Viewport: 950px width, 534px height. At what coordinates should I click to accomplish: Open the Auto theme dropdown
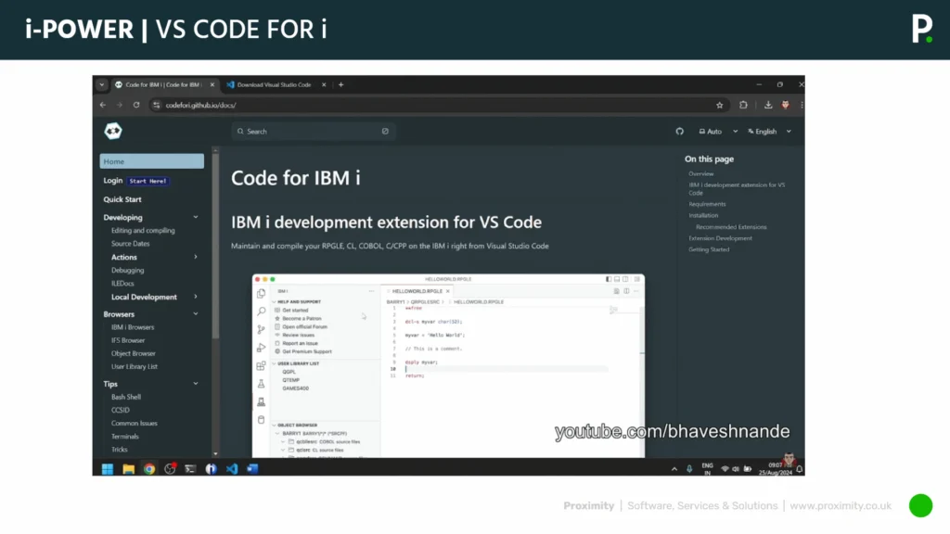[x=719, y=132]
